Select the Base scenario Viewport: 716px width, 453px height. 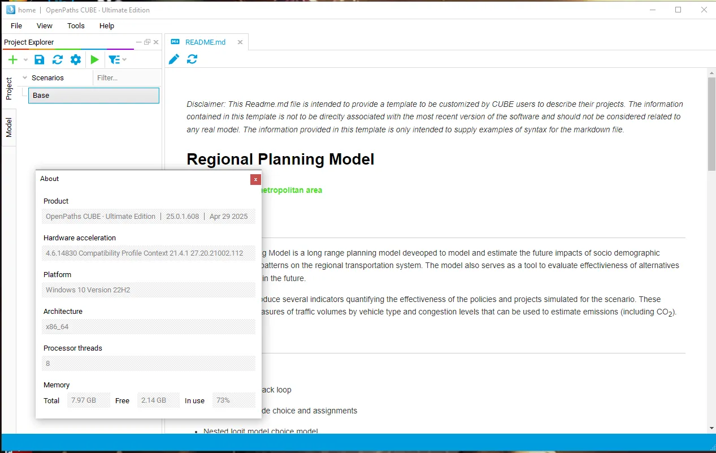94,96
